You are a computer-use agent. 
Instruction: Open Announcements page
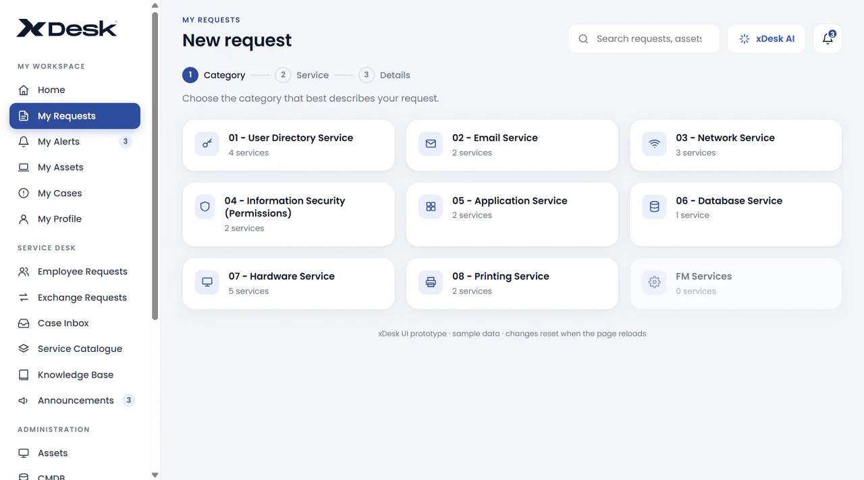click(75, 400)
